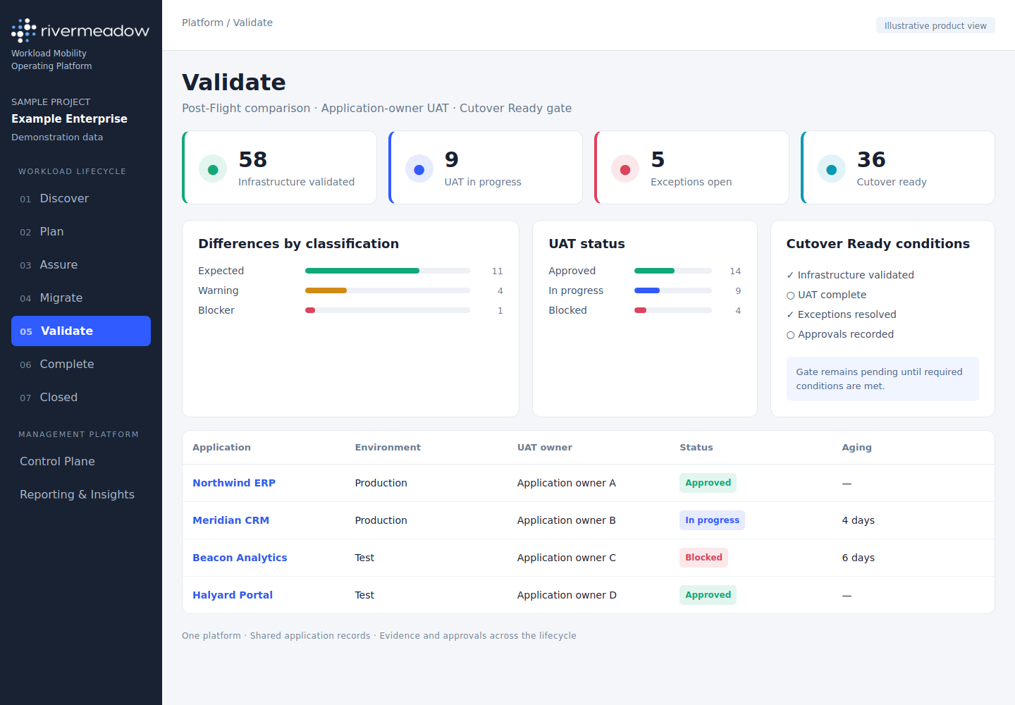
Task: Click the Environment column header
Action: [x=388, y=448]
